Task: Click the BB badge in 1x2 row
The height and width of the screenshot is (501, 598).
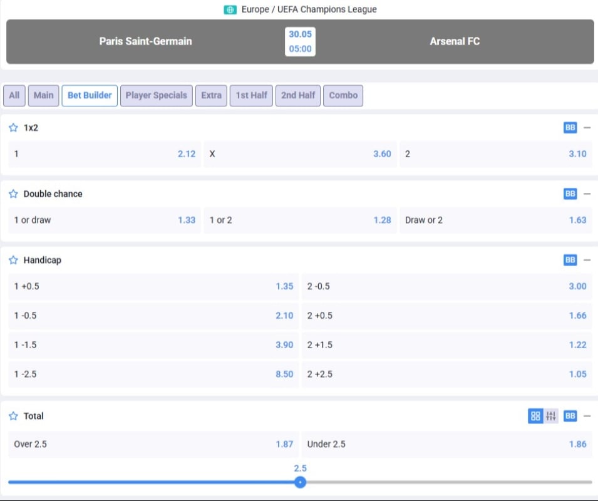Action: 570,128
